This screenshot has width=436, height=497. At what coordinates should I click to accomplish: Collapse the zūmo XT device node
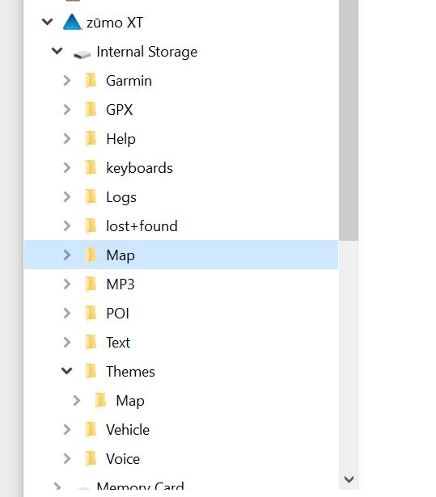coord(47,22)
